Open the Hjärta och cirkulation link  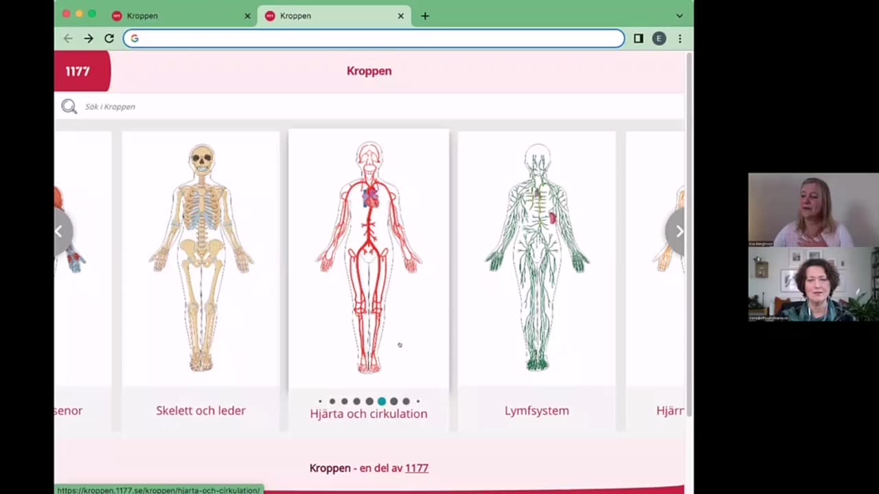click(369, 414)
